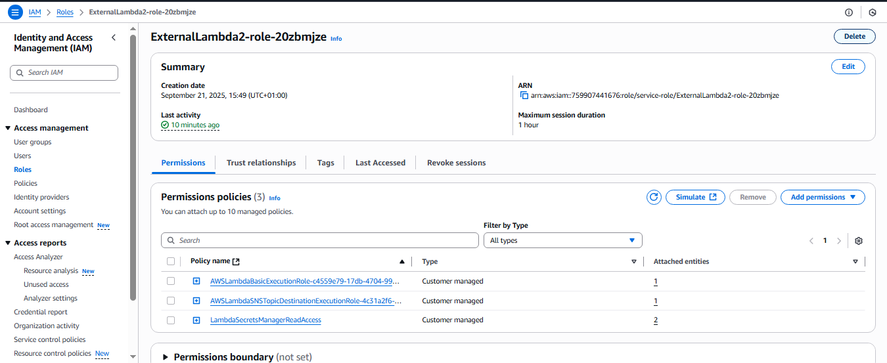Open Root access management in sidebar
This screenshot has height=363, width=887.
(54, 224)
